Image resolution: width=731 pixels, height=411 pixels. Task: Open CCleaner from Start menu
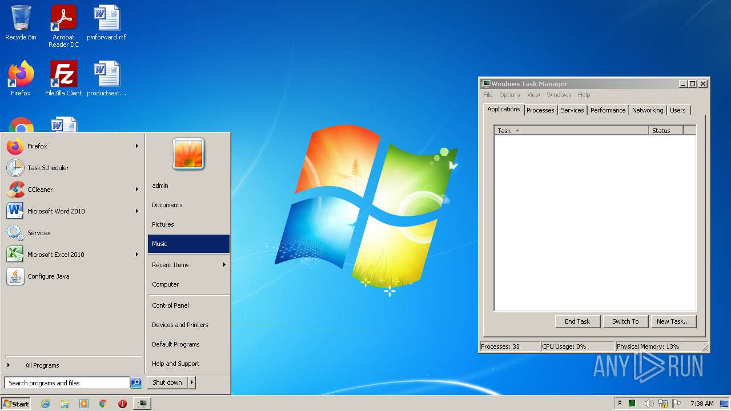click(x=73, y=190)
